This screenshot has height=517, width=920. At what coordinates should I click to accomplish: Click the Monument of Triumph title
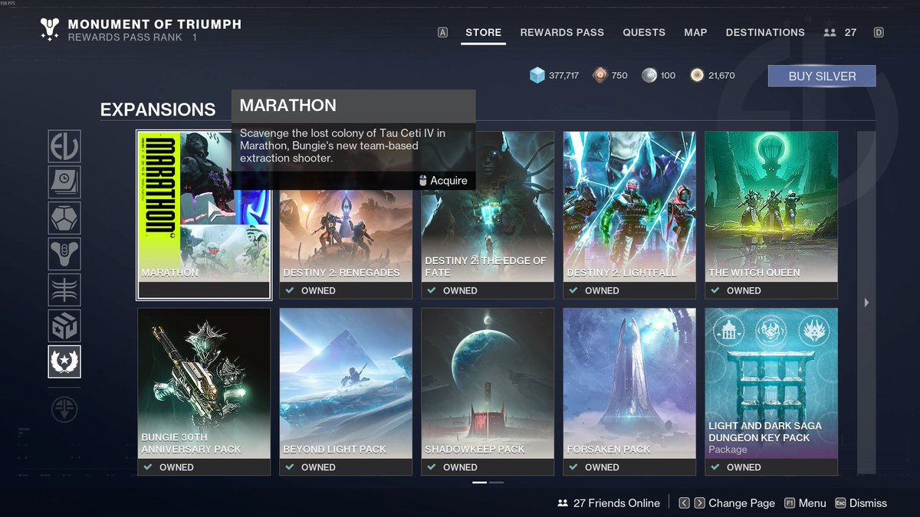coord(154,25)
